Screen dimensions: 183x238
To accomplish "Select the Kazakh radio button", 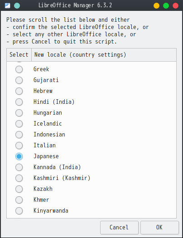I will [19, 189].
